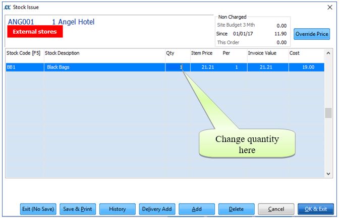Click the Cost value 19.00
Viewport: 340px width, 218px height.
click(x=305, y=67)
